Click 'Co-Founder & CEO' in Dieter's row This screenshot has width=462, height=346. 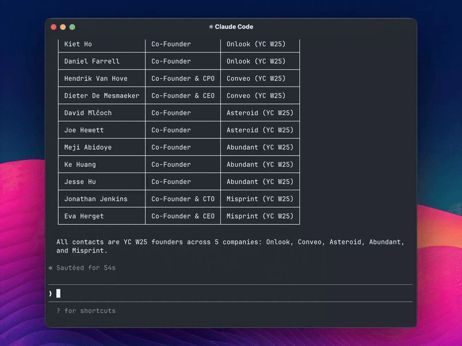[x=183, y=96]
